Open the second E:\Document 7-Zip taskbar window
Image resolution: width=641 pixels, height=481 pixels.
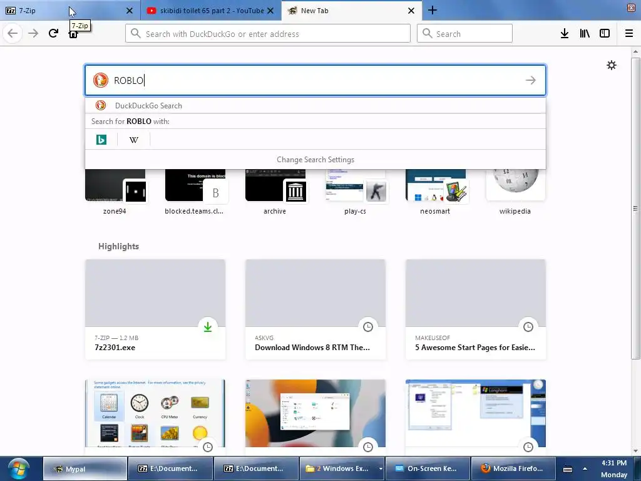[256, 468]
